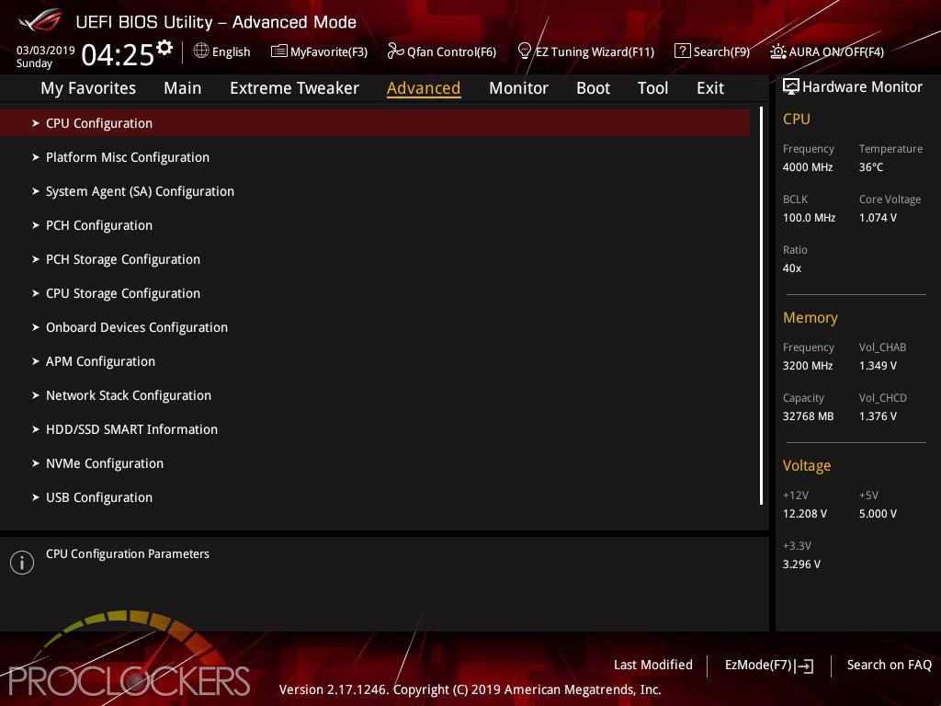Click Ratio value 40x
This screenshot has width=941, height=706.
point(792,268)
